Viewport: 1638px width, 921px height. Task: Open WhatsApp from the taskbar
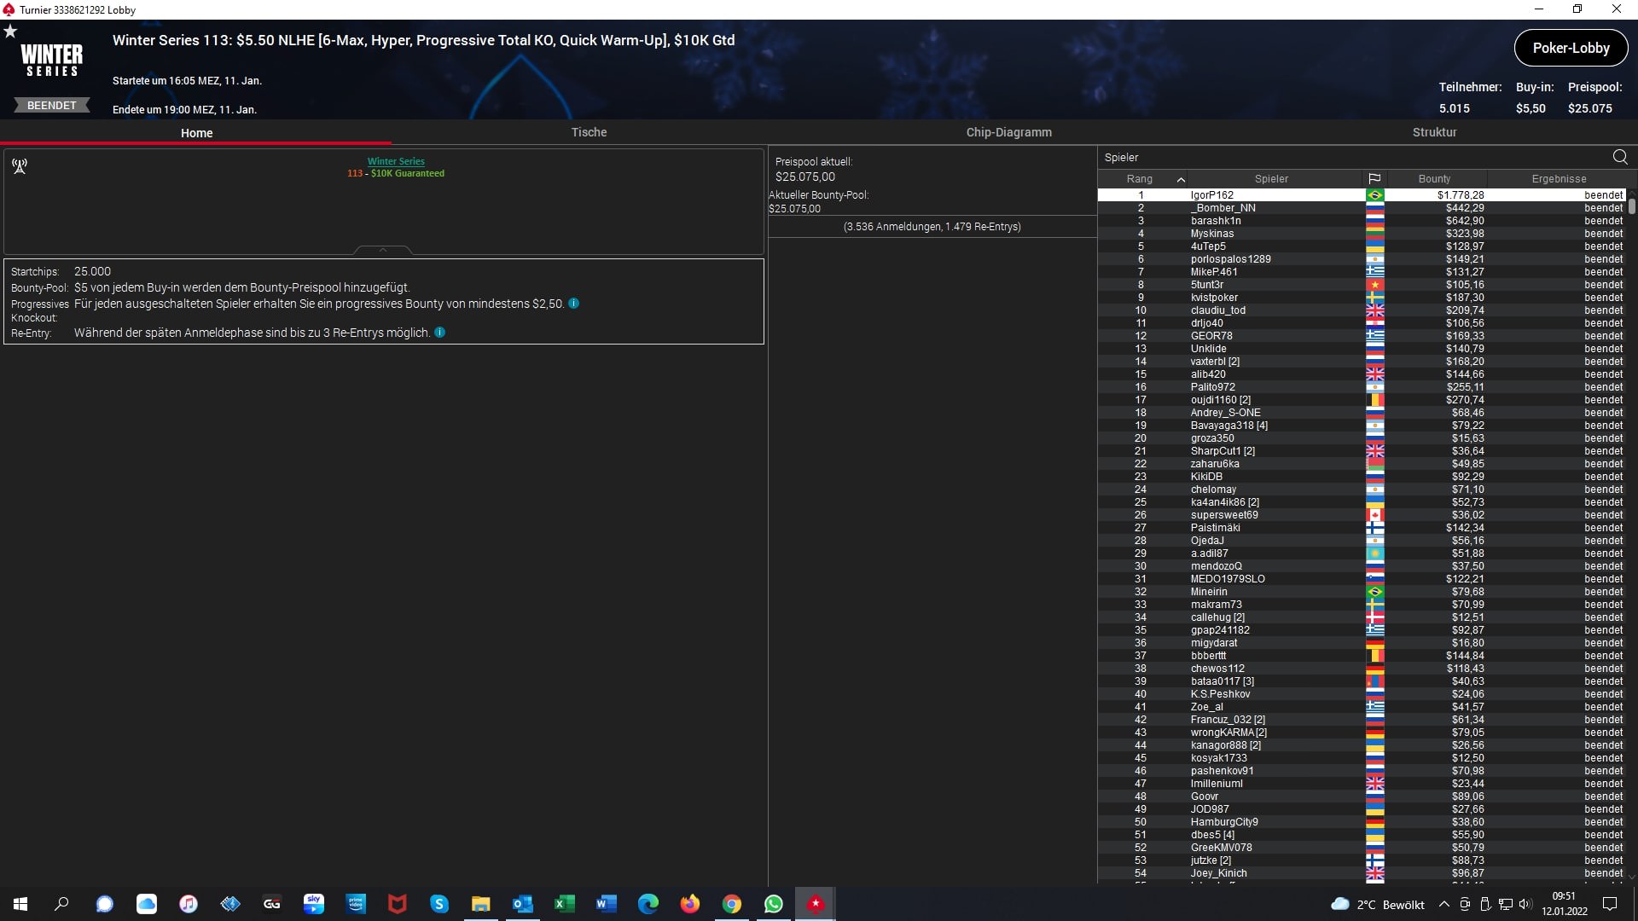[774, 904]
